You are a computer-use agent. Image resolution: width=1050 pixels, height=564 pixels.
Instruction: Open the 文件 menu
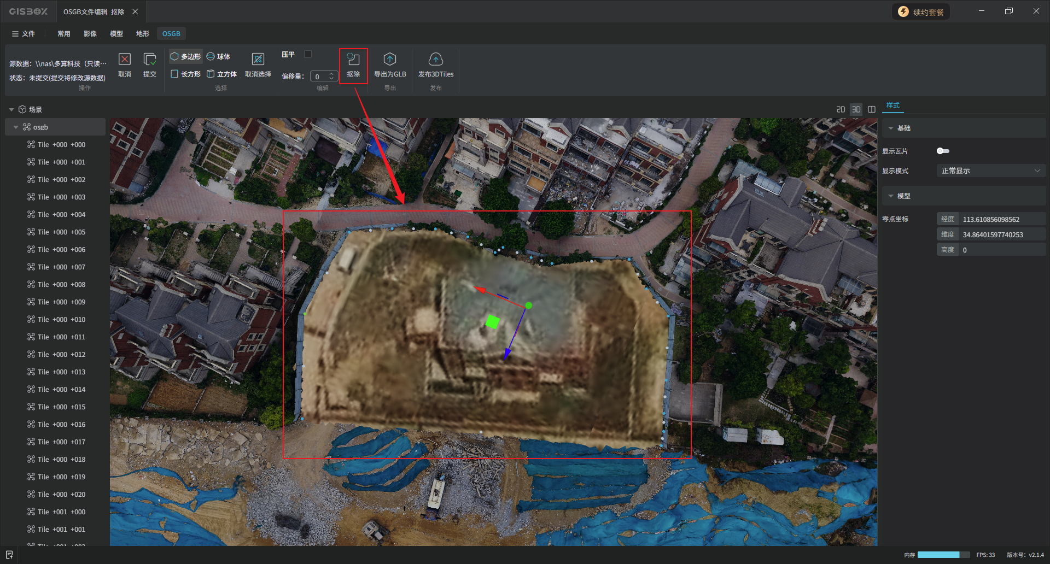[x=24, y=33]
